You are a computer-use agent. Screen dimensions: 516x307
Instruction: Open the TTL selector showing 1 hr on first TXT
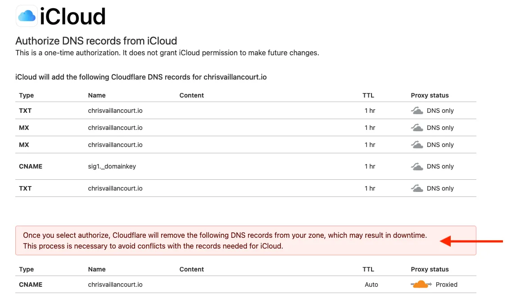point(370,110)
